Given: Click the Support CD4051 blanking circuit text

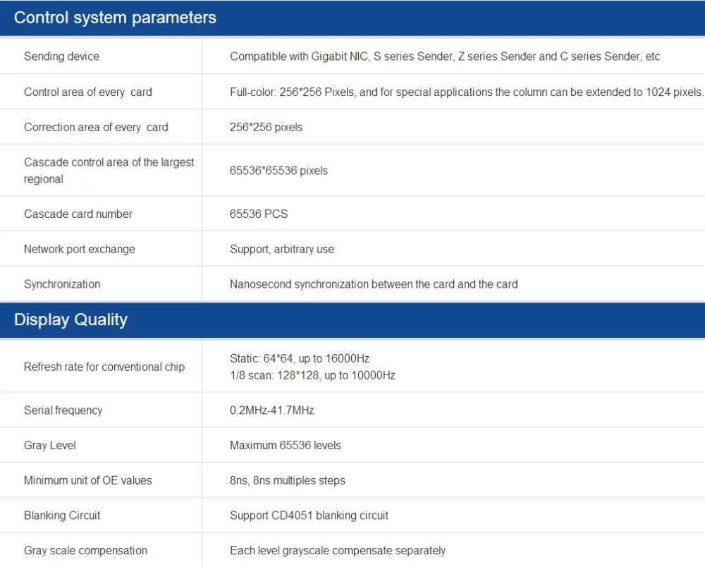Looking at the screenshot, I should [x=309, y=516].
